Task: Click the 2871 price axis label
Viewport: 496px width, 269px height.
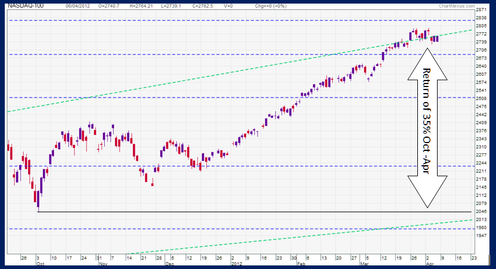Action: [x=481, y=10]
